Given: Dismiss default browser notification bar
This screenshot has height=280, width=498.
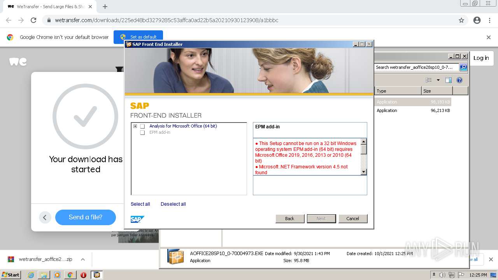Looking at the screenshot, I should (489, 37).
